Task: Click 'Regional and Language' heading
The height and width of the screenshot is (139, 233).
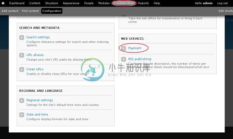Action: (x=41, y=91)
